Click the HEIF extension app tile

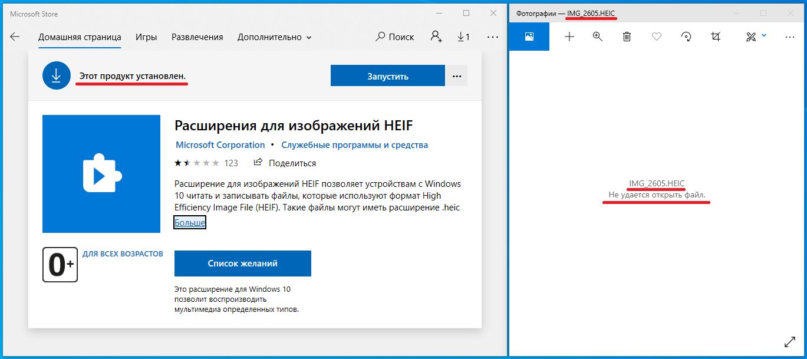(x=101, y=174)
